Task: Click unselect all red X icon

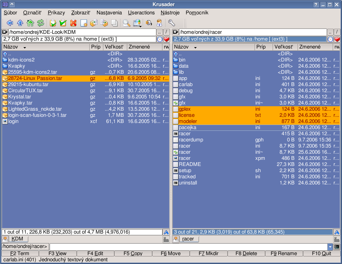Action: tap(73, 23)
